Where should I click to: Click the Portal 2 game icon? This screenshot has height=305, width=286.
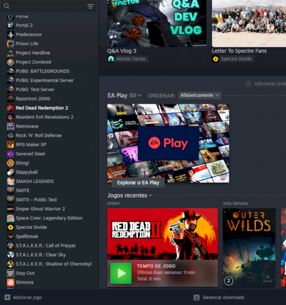pyautogui.click(x=11, y=25)
